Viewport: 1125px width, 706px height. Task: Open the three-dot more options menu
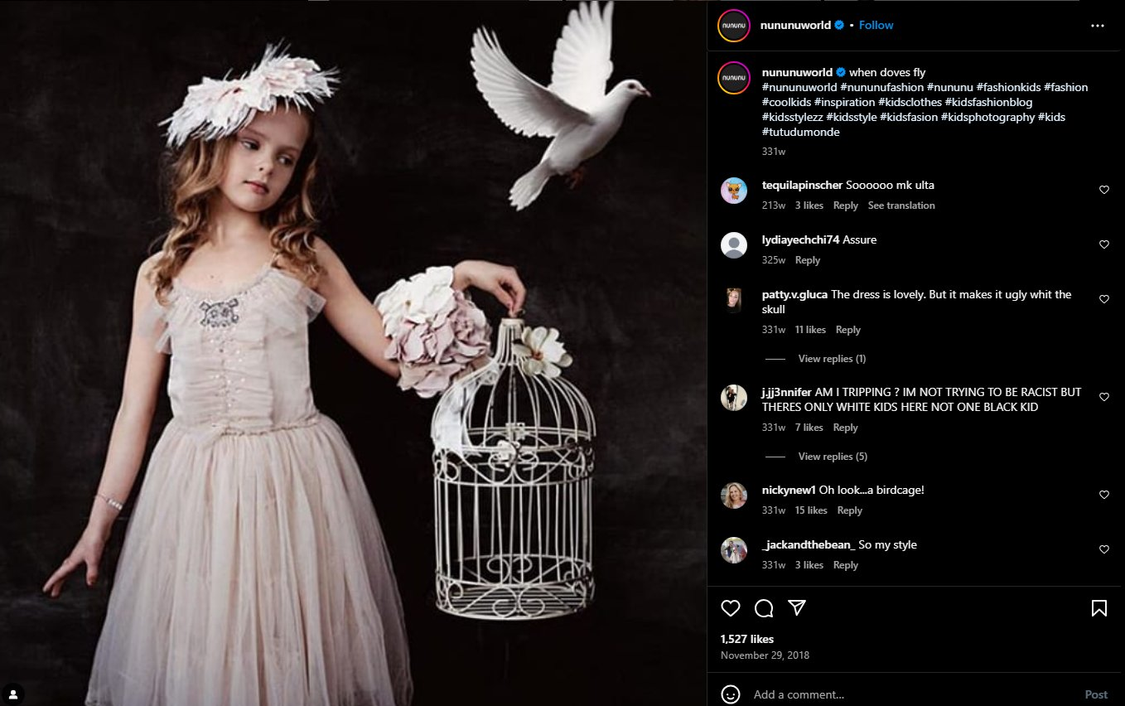click(x=1098, y=26)
